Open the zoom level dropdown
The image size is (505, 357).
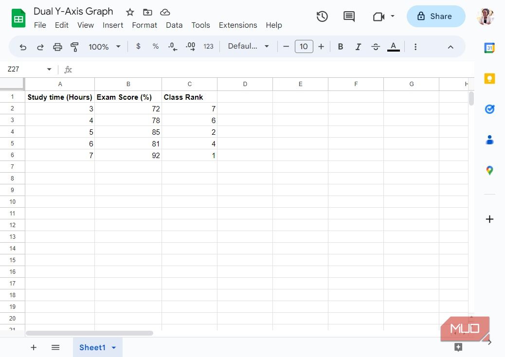click(x=104, y=47)
